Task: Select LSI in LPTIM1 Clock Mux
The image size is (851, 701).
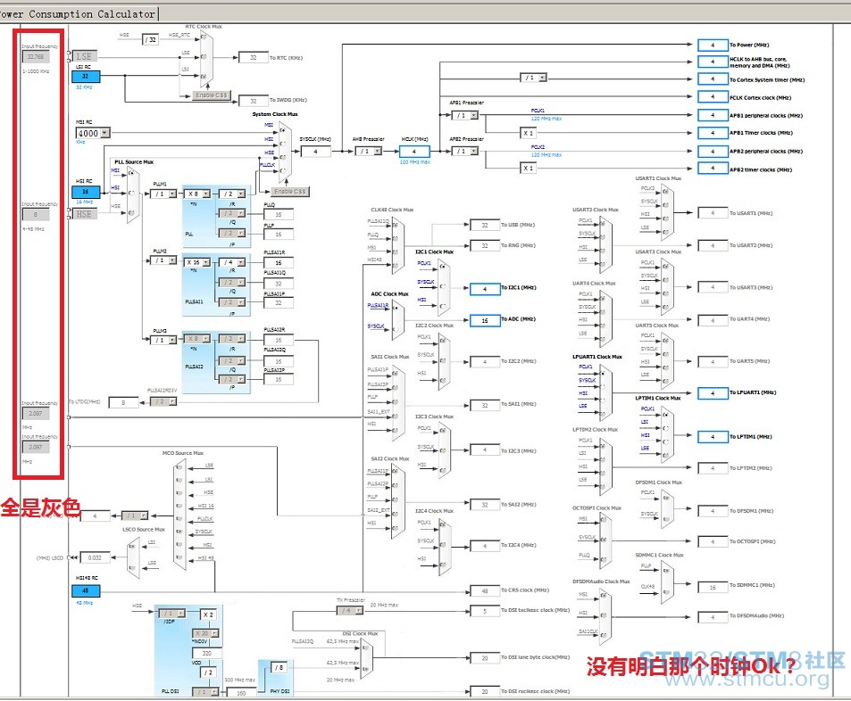Action: tap(665, 428)
